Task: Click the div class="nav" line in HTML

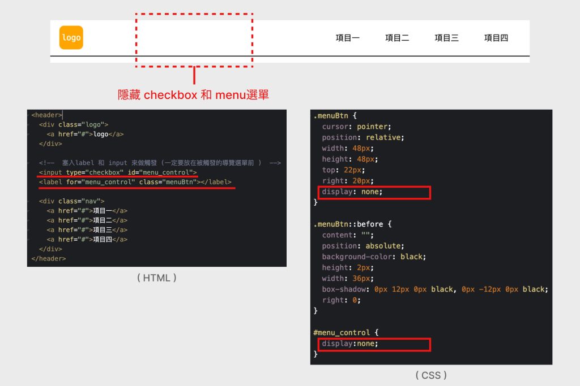Action: (x=72, y=201)
